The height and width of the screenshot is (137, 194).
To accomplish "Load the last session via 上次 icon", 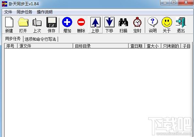I will click(37, 25).
